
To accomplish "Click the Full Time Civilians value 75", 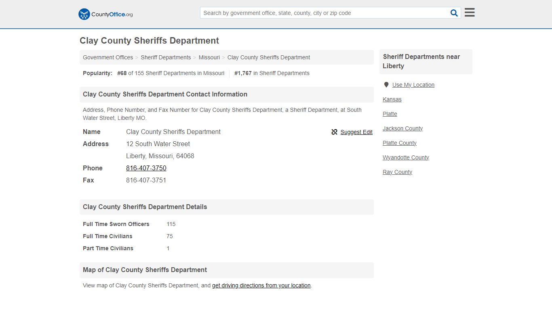I will (x=169, y=236).
